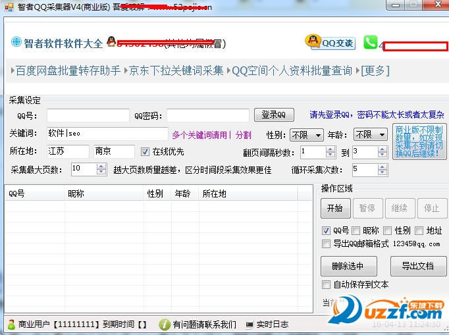Viewport: 449px width, 335px height.
Task: Increase the 翻页间隔秒数 minimum value
Action: coord(330,149)
